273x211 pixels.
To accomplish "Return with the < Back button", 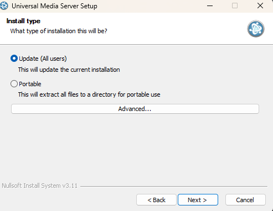I will [156, 200].
